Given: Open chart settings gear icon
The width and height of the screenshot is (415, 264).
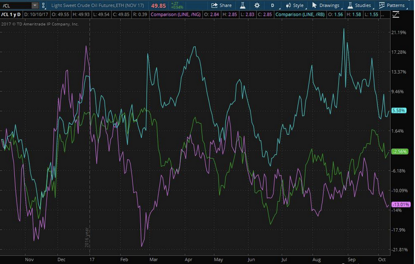Looking at the screenshot, I should tap(257, 5).
